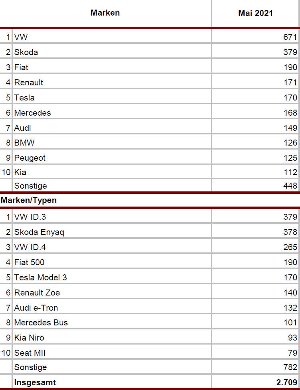Select the Mai 2021 column header
Viewport: 300px width, 390px height.
pos(255,13)
